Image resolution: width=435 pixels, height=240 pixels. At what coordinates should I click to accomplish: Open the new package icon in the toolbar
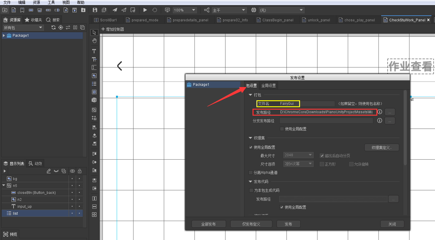click(5, 10)
